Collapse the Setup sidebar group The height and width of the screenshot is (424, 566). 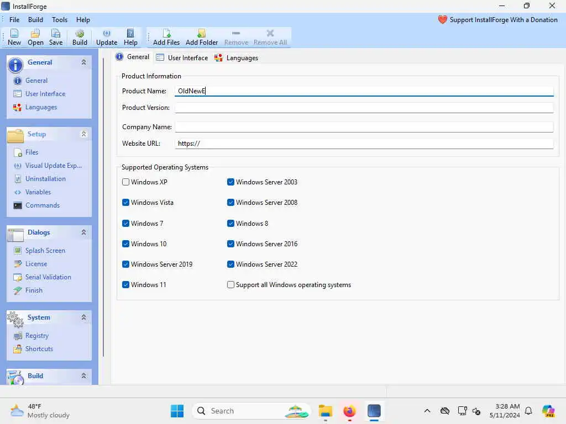[x=84, y=134]
